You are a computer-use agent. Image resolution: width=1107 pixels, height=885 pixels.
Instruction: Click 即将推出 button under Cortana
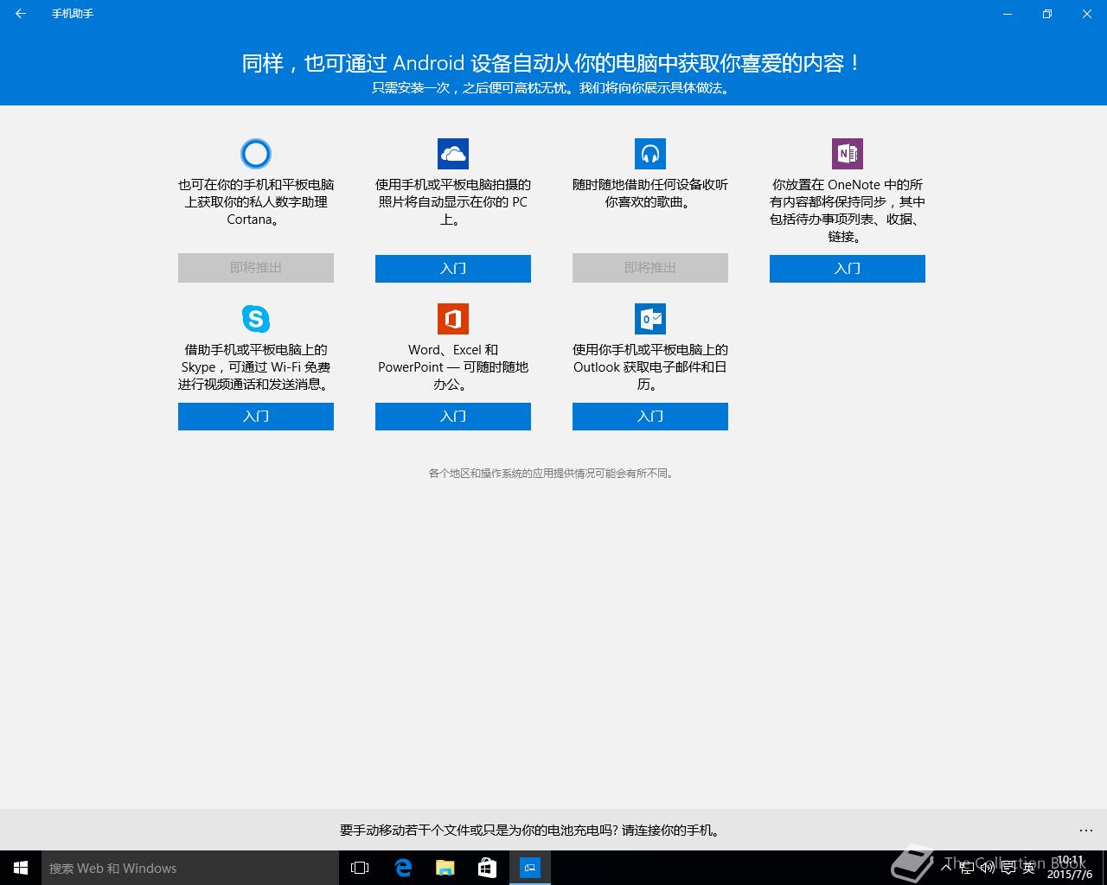256,268
